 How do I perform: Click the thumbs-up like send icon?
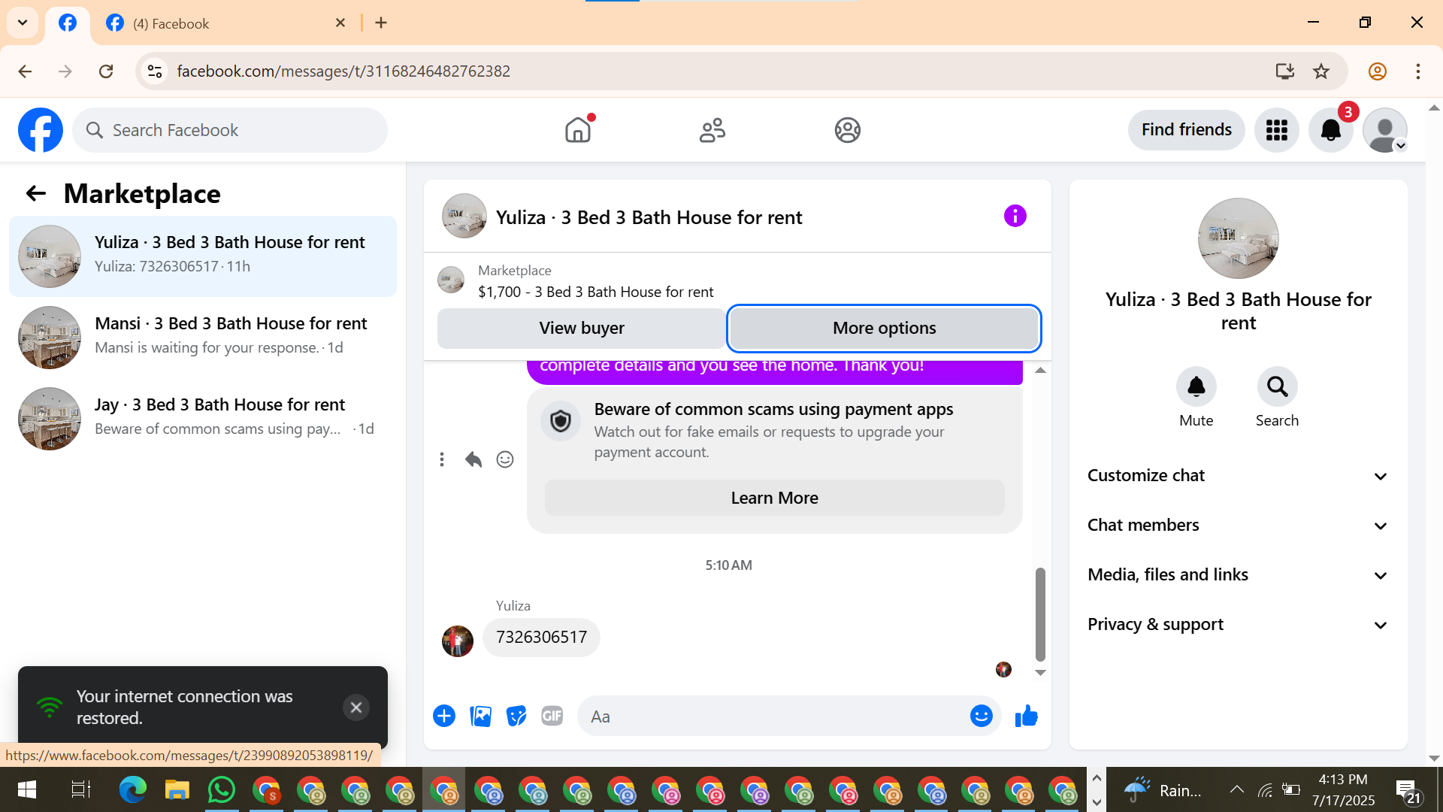pyautogui.click(x=1026, y=717)
